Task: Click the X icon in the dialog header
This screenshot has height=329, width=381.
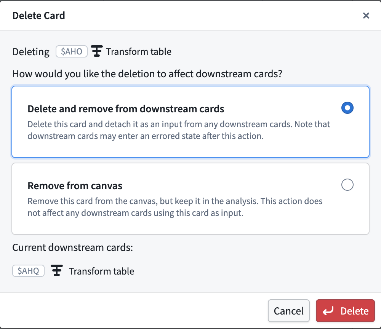Action: [366, 16]
